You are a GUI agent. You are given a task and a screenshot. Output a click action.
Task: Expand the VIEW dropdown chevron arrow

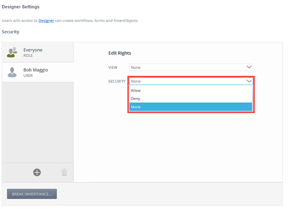(249, 67)
